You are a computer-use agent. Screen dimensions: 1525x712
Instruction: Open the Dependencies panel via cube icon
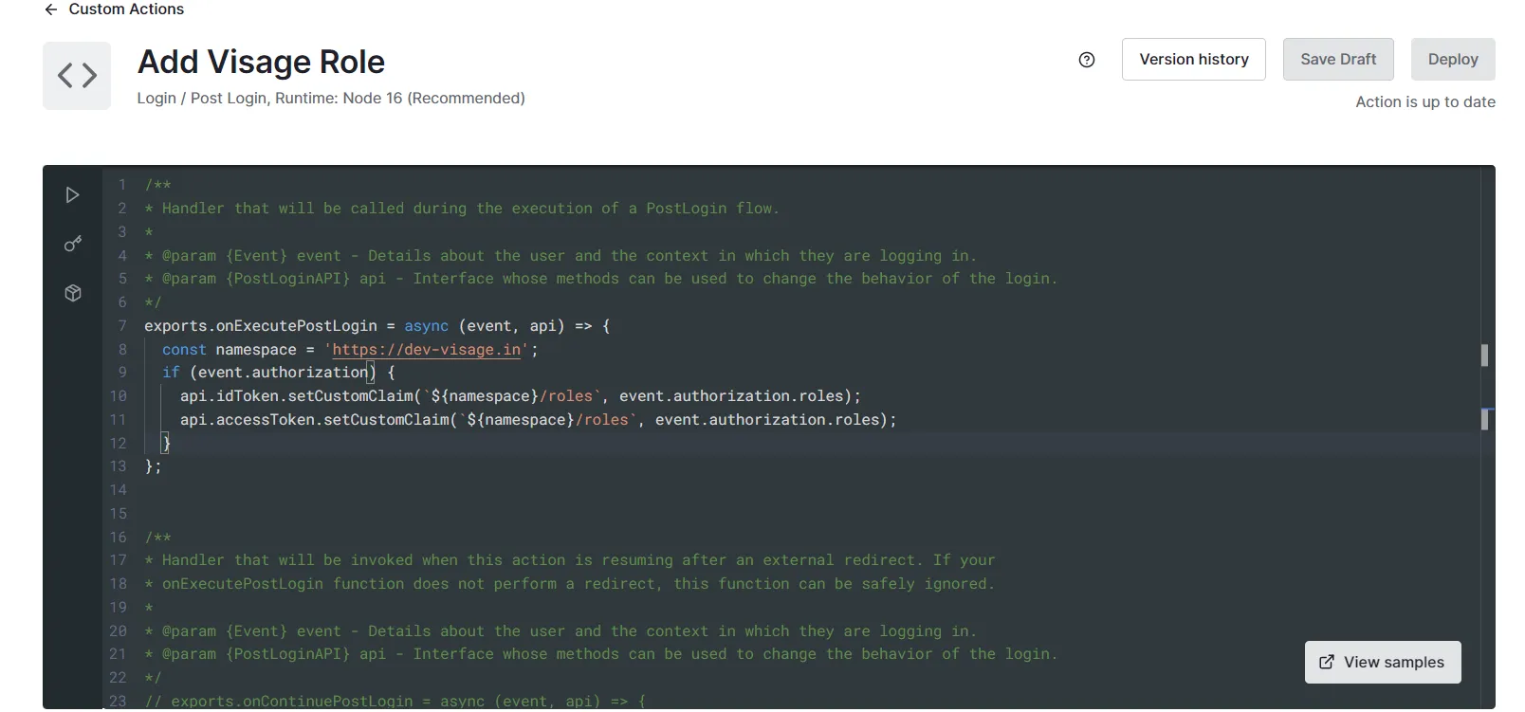(x=72, y=294)
